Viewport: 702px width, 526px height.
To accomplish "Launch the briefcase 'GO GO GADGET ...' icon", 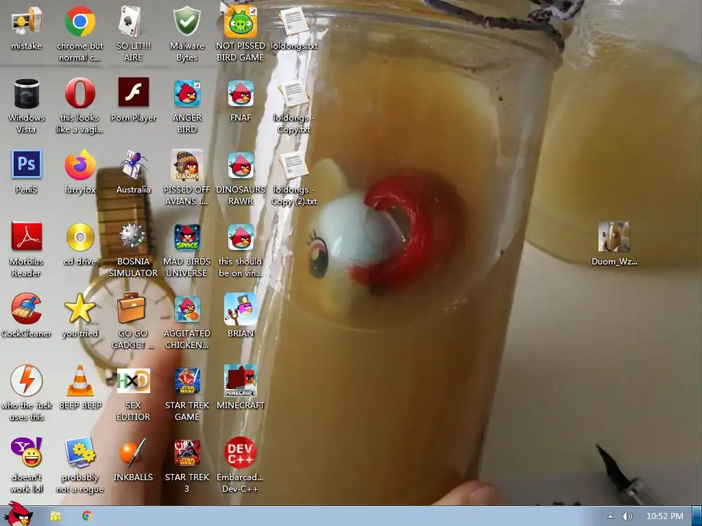I will point(131,309).
